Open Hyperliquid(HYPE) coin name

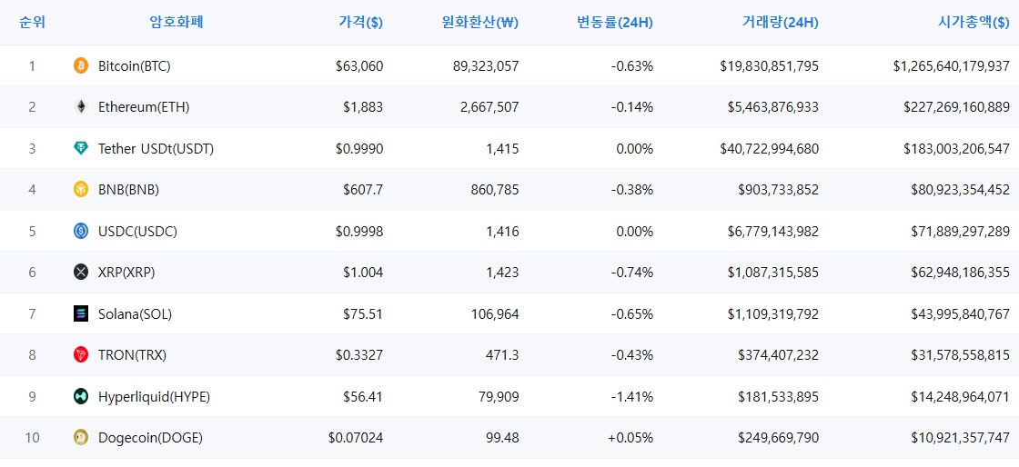click(x=154, y=397)
